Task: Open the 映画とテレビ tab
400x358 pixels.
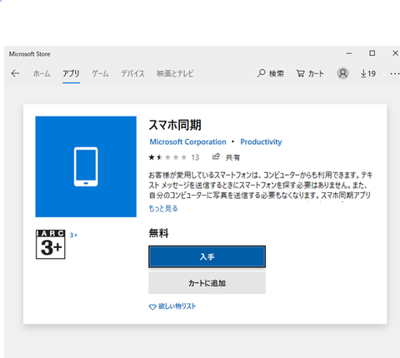Action: click(x=175, y=73)
